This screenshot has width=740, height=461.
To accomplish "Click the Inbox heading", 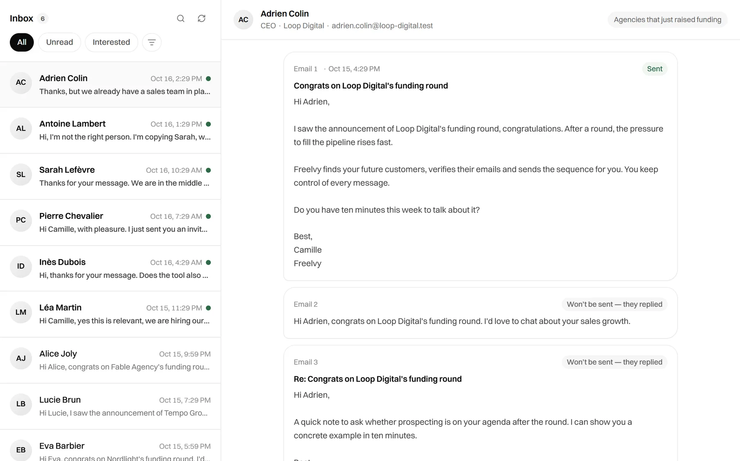I will pos(21,19).
